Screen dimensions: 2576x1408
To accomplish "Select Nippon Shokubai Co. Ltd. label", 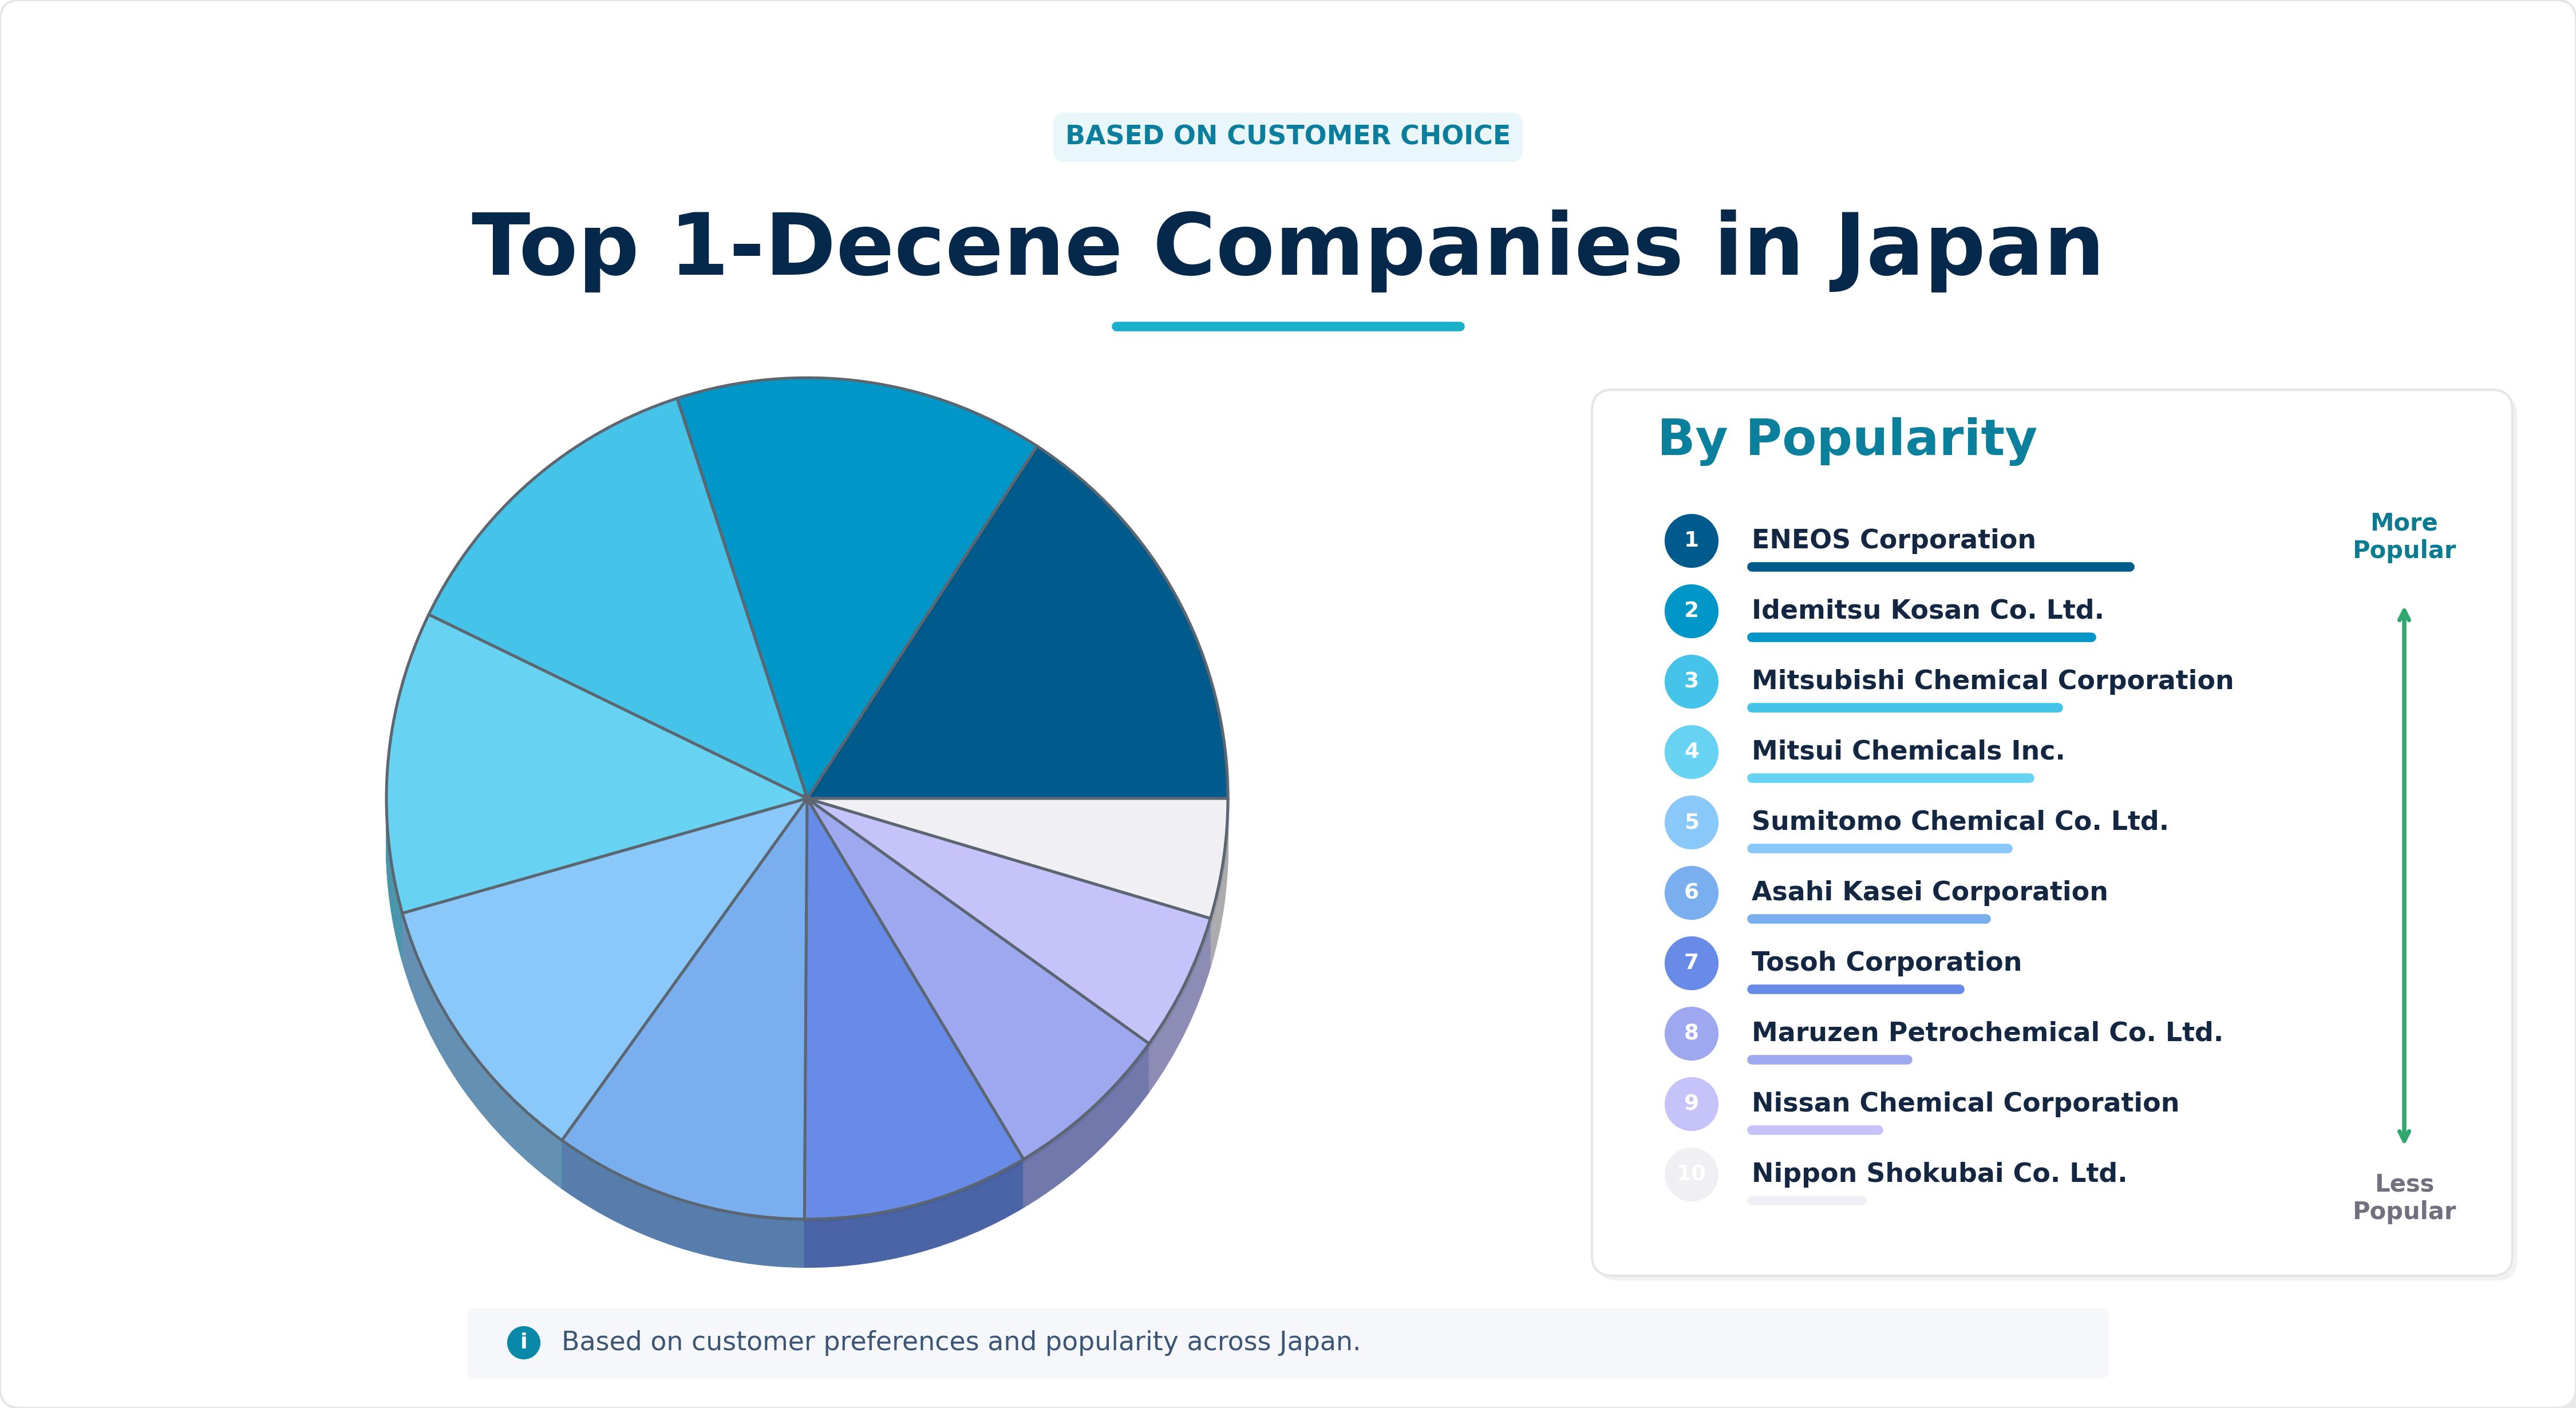I will click(1938, 1173).
